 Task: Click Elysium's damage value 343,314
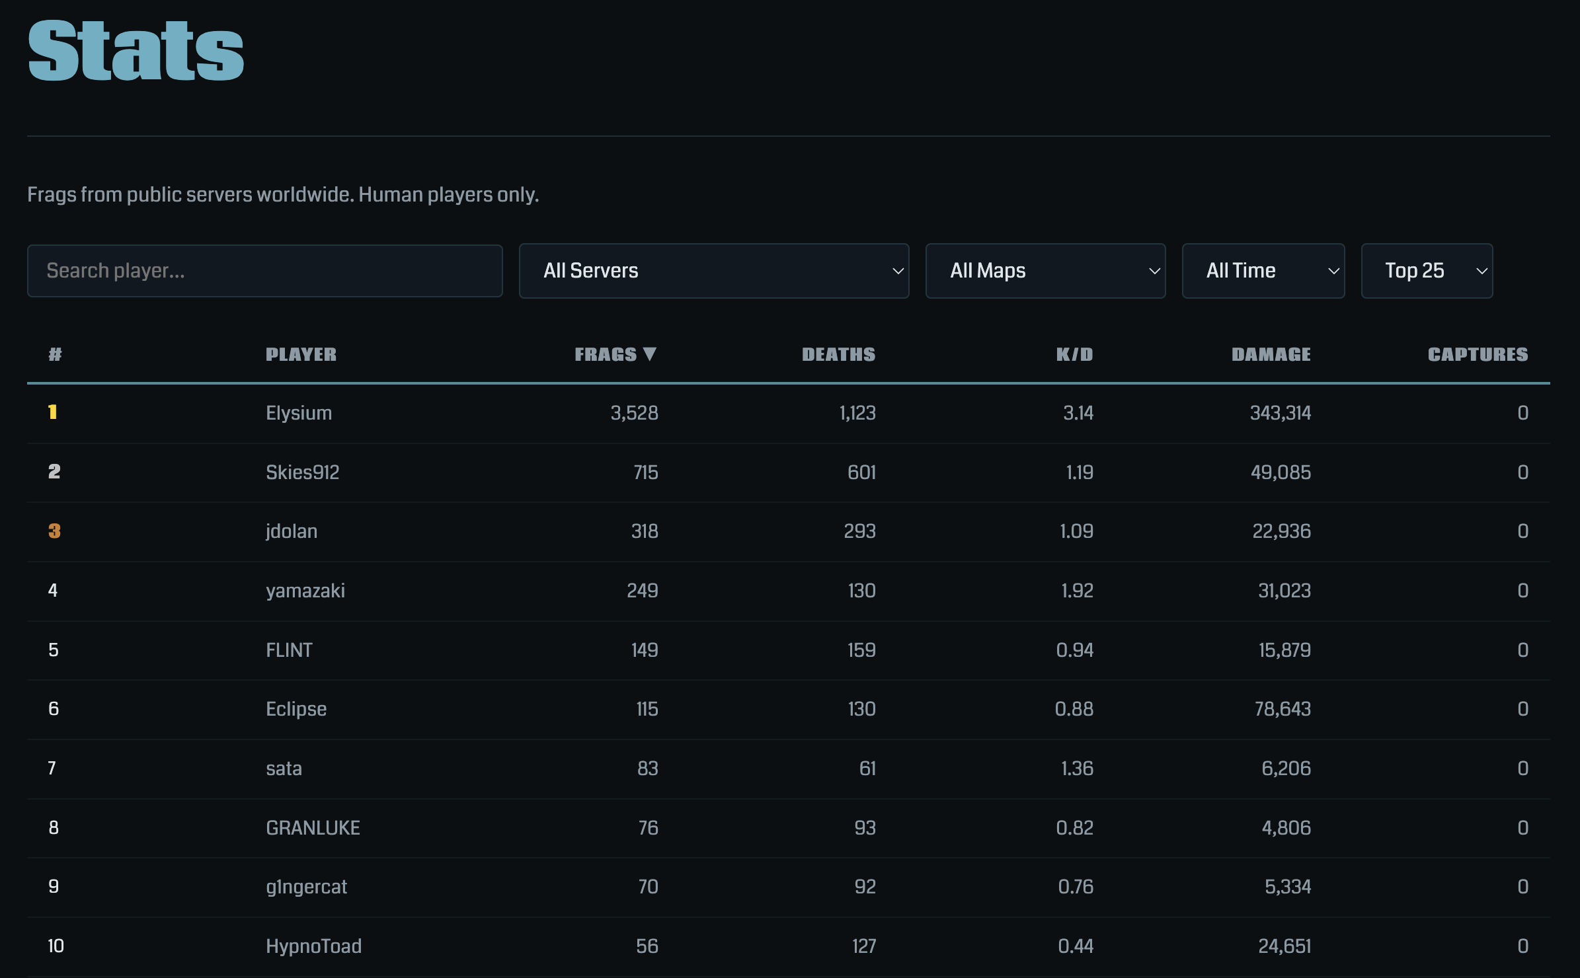click(1280, 413)
